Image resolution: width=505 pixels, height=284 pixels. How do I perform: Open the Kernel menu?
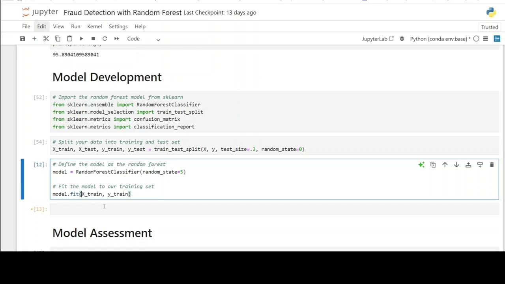point(94,26)
